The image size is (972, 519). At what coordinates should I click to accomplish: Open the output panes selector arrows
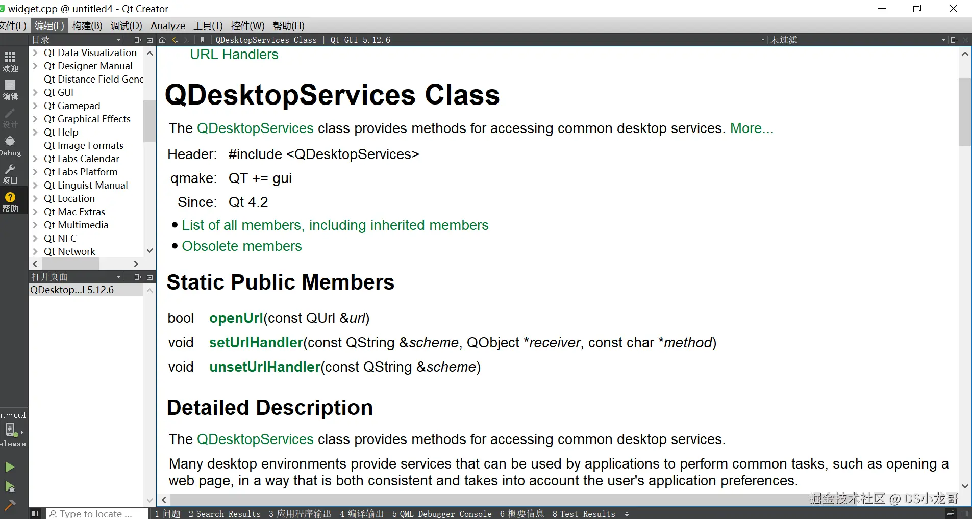point(627,513)
